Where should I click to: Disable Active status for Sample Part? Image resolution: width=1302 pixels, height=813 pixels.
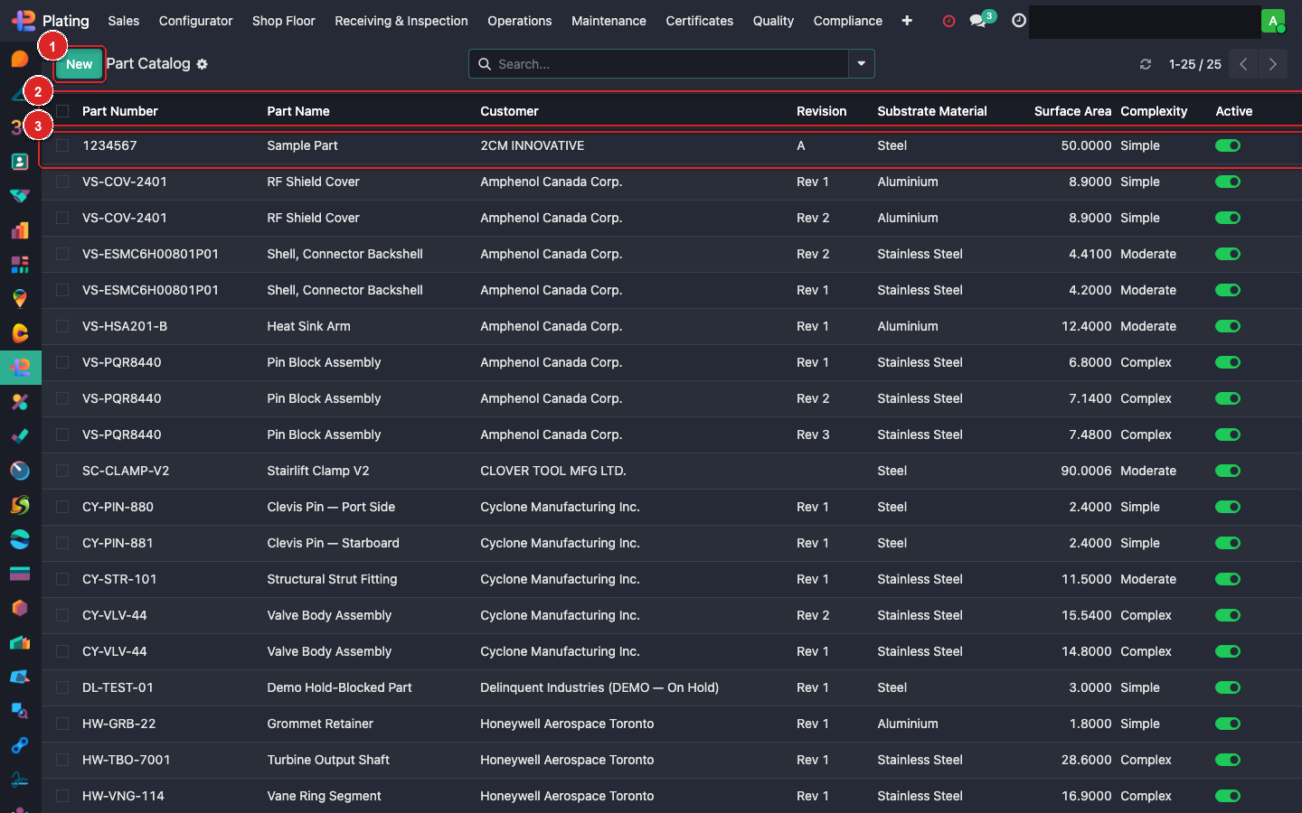click(x=1228, y=145)
